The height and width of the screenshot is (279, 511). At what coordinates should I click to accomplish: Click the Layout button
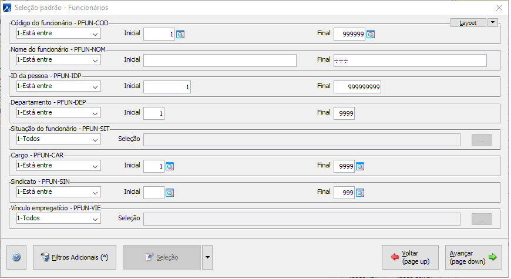468,22
